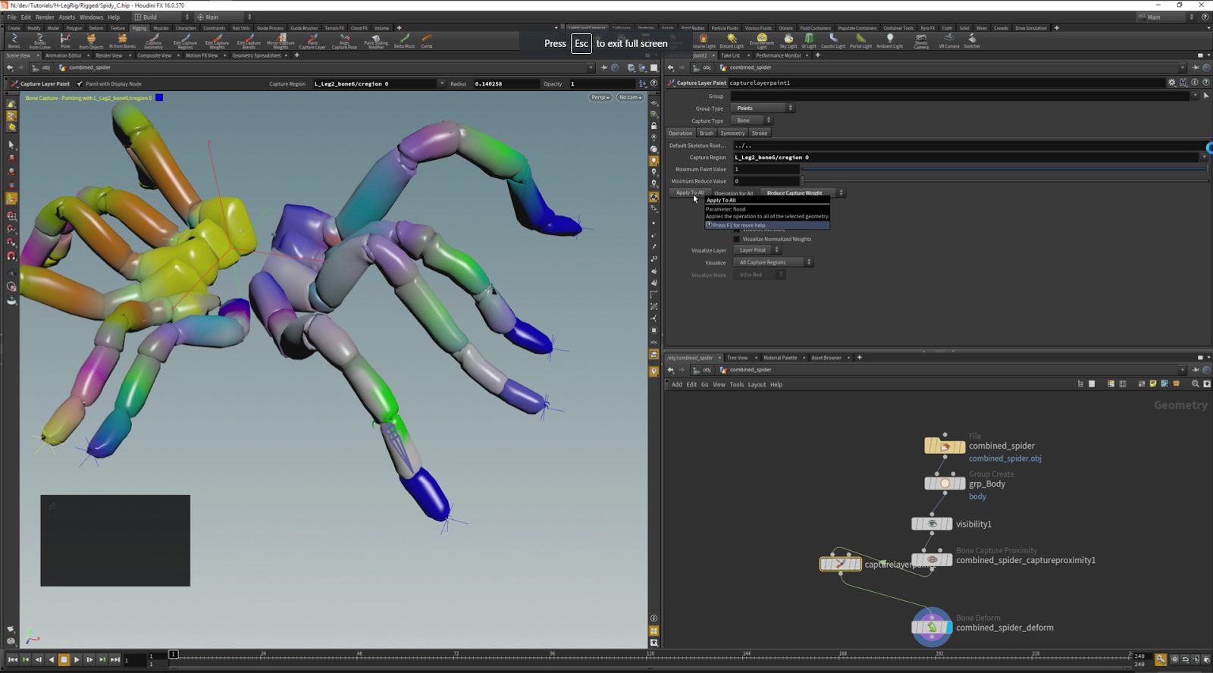Create a VR Camera from the shelf
The image size is (1213, 673).
pos(949,40)
